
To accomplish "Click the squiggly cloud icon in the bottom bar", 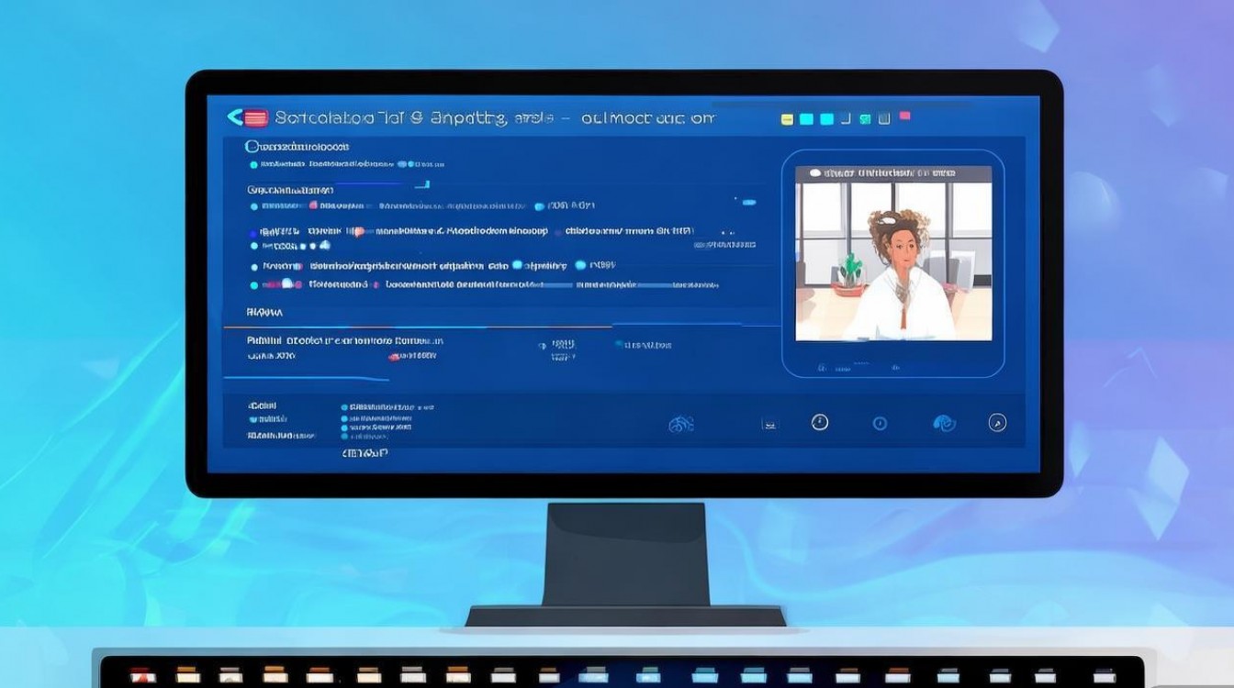I will (680, 424).
